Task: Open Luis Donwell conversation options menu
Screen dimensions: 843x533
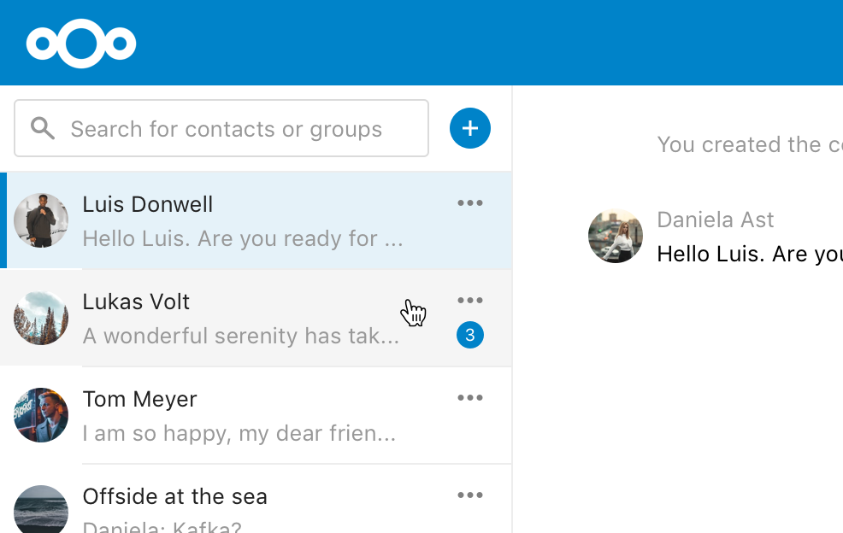Action: tap(470, 203)
